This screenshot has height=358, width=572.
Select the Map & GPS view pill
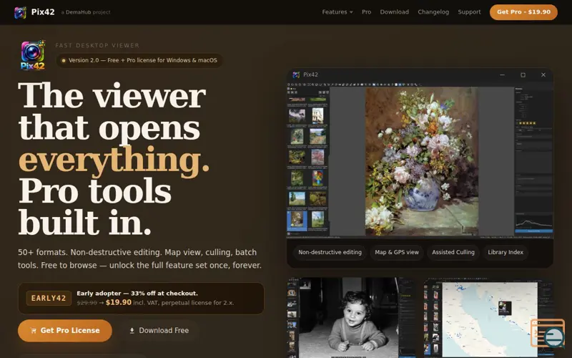click(x=397, y=253)
